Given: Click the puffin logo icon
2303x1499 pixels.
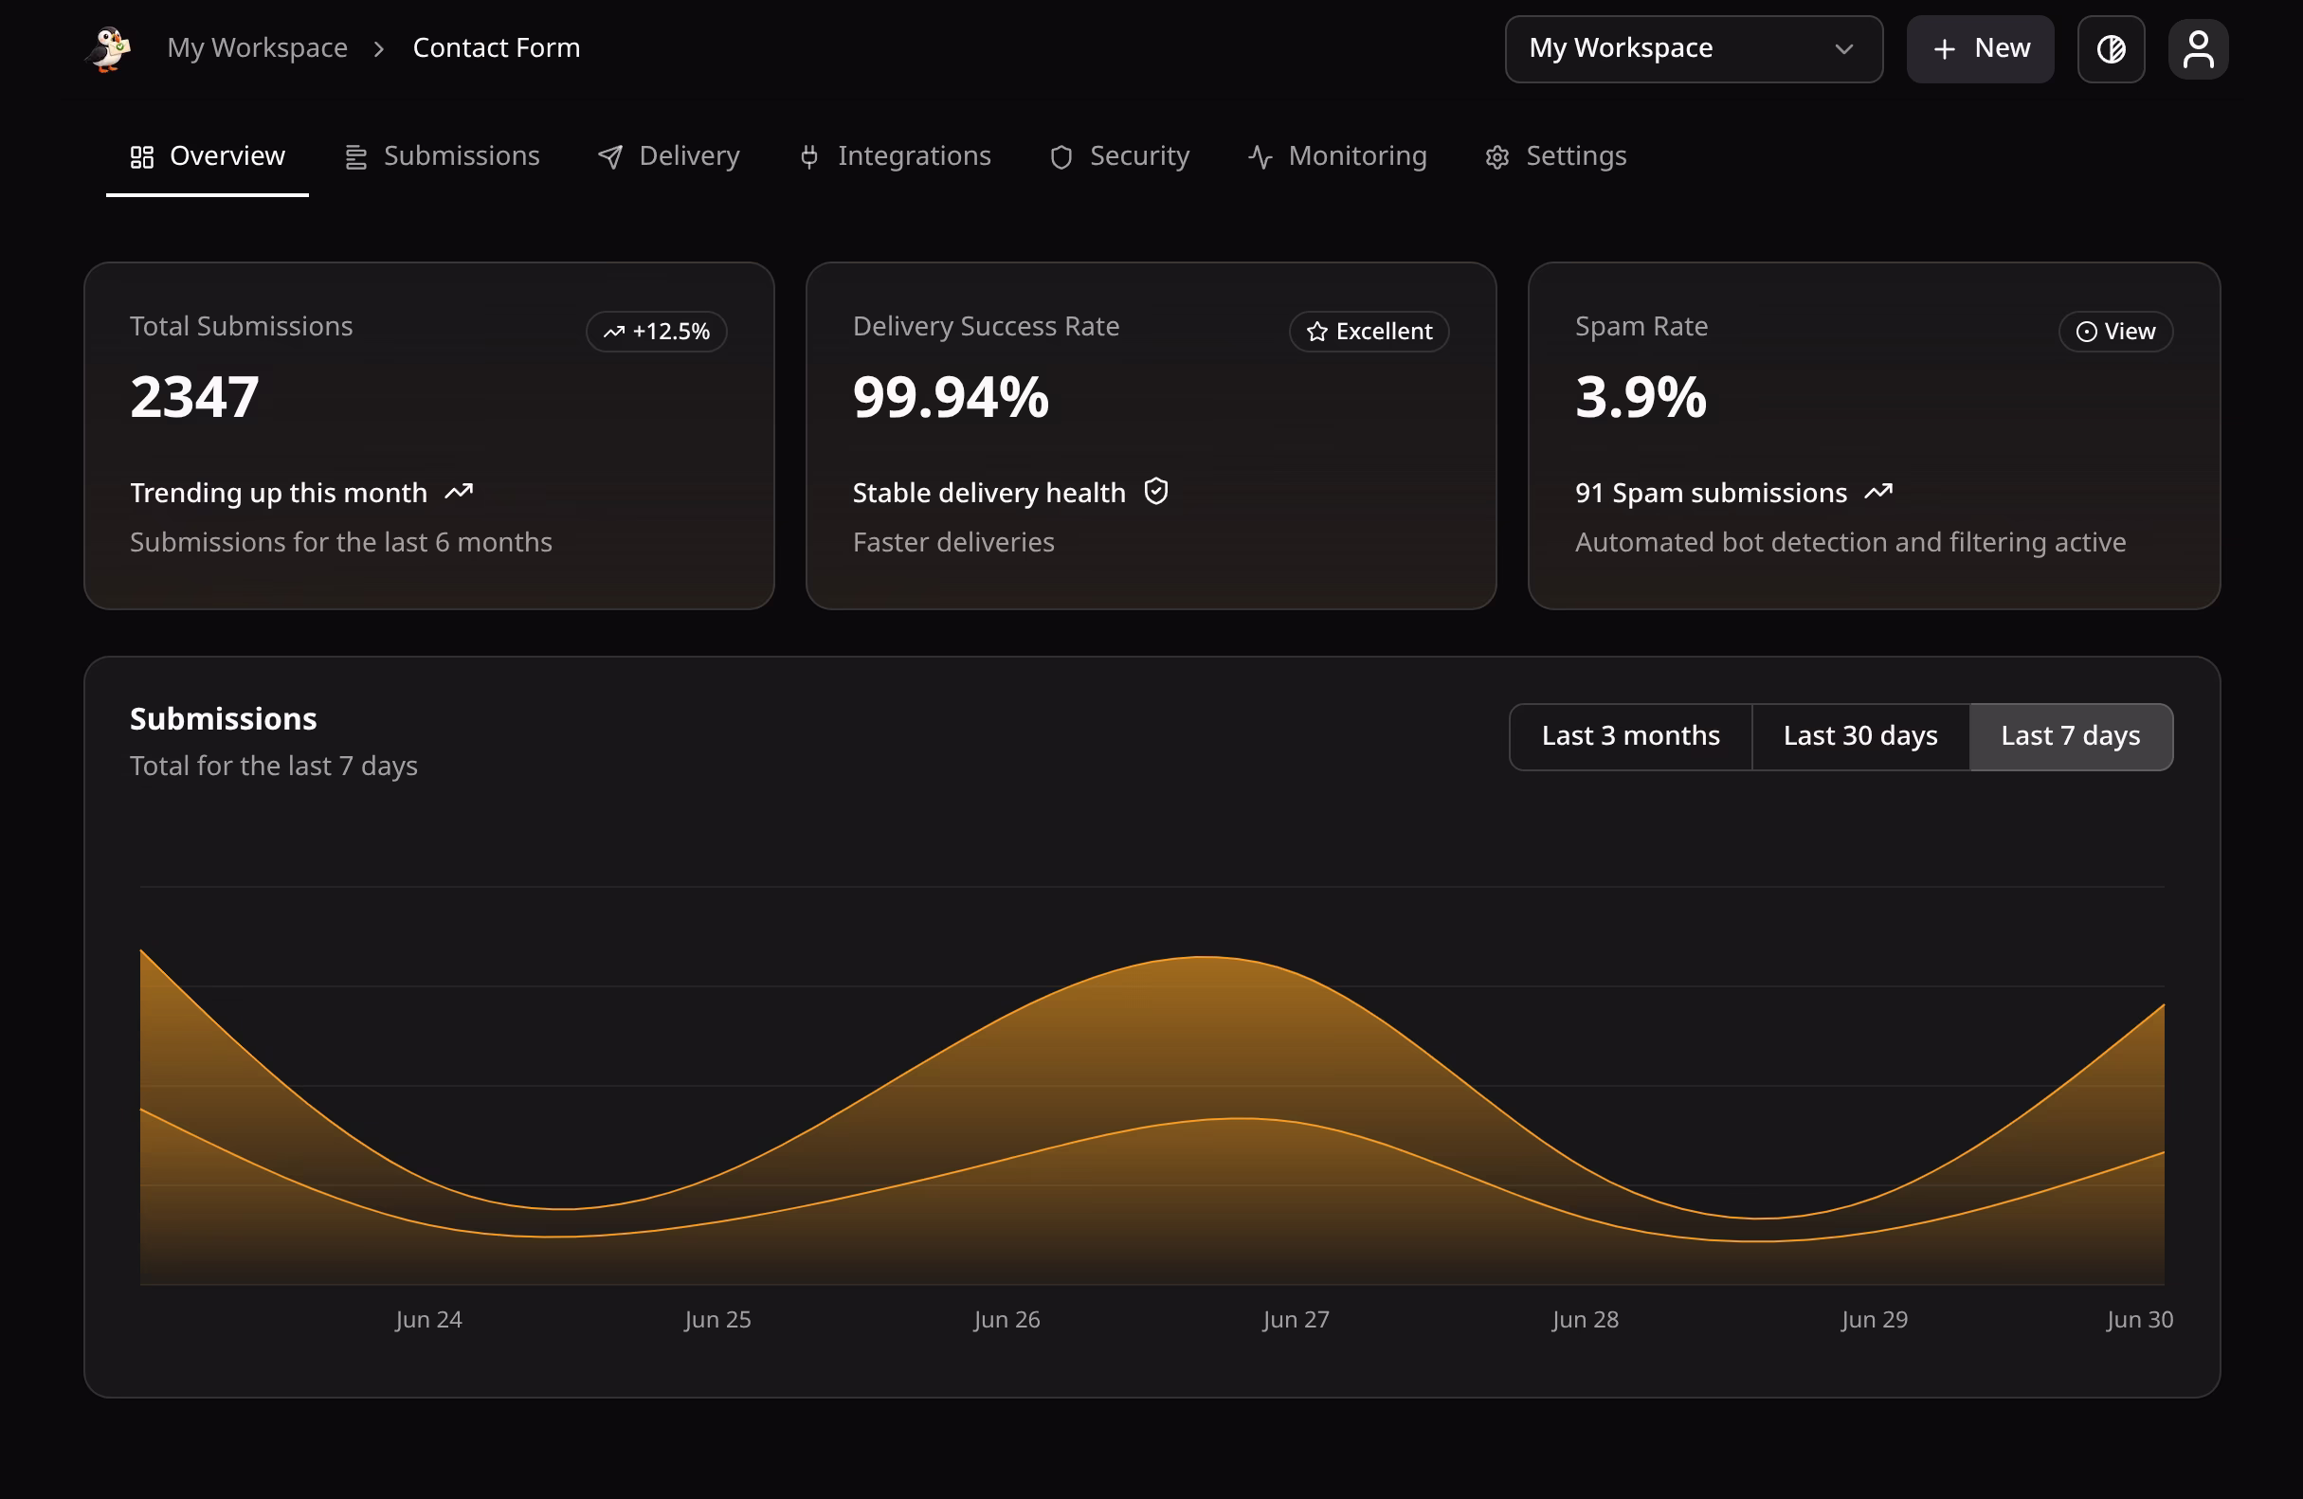Looking at the screenshot, I should (x=109, y=48).
